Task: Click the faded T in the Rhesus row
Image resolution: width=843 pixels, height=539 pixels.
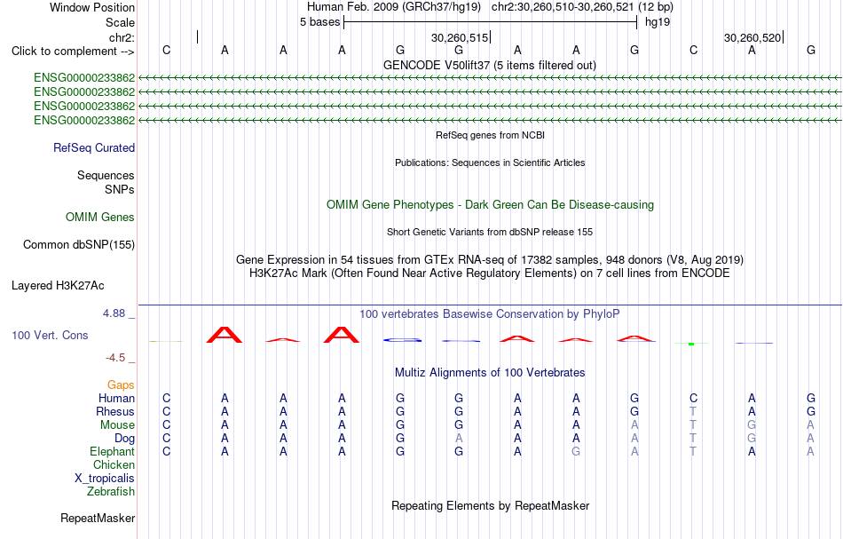Action: [693, 411]
